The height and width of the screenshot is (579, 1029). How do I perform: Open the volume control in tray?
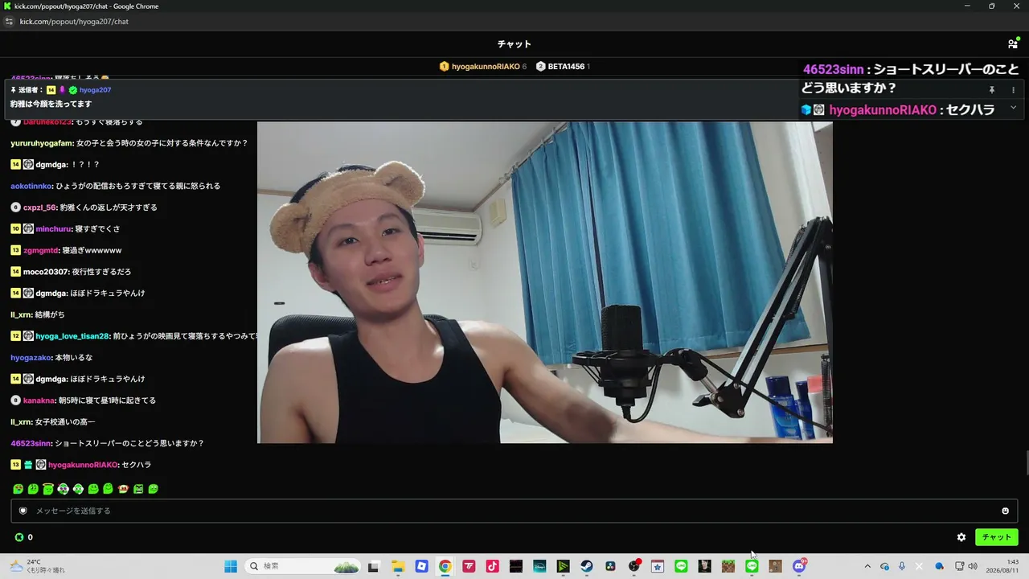pos(973,566)
